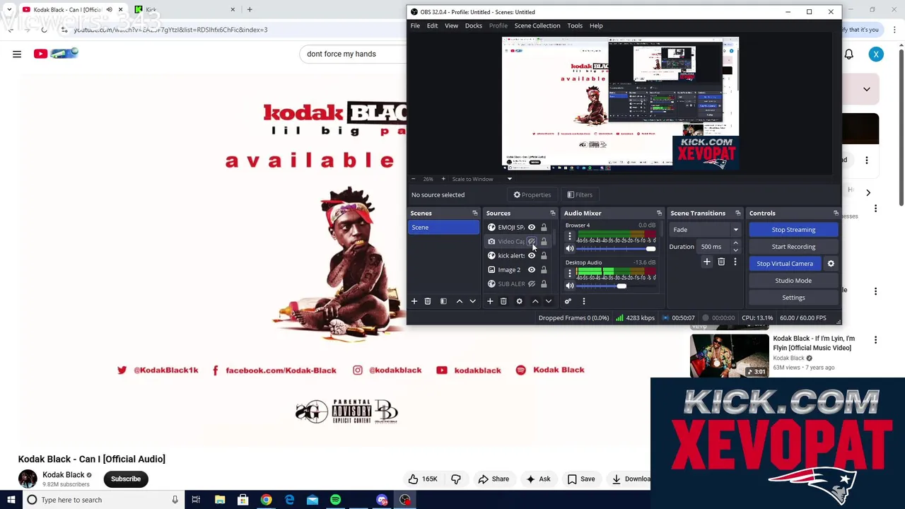Pop out Scene Transitions dock icon
Viewport: 905px width, 509px height.
[737, 213]
